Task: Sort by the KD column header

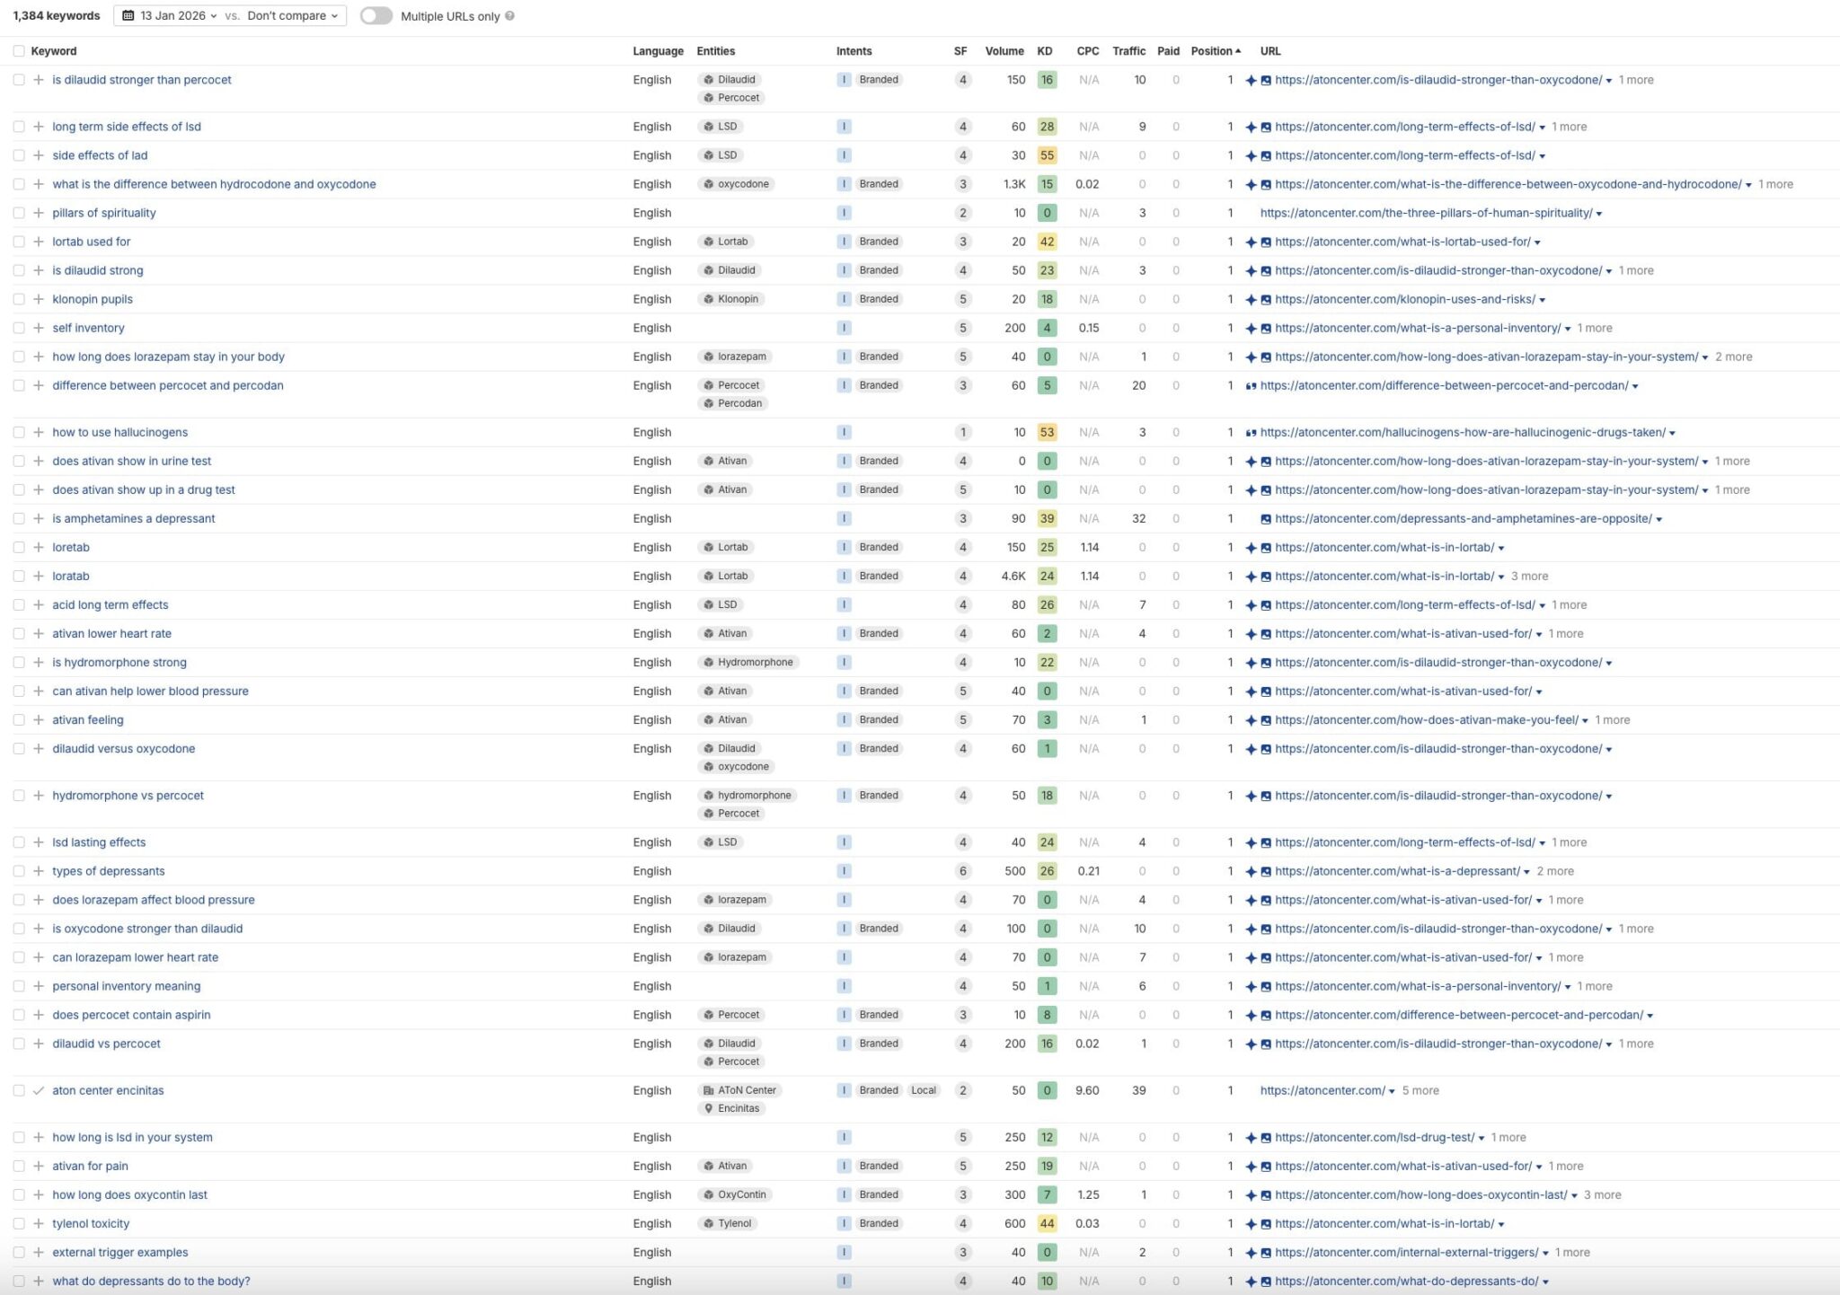Action: click(1044, 51)
